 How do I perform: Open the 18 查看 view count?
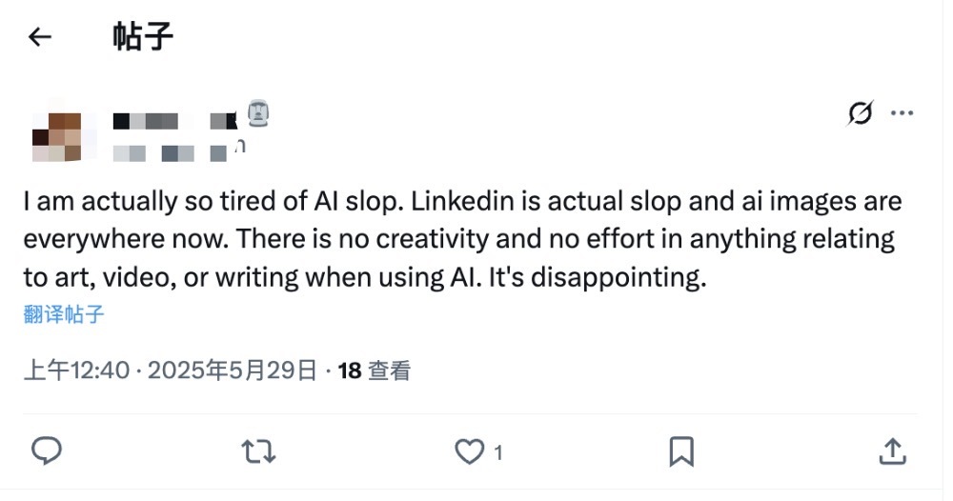(x=375, y=371)
